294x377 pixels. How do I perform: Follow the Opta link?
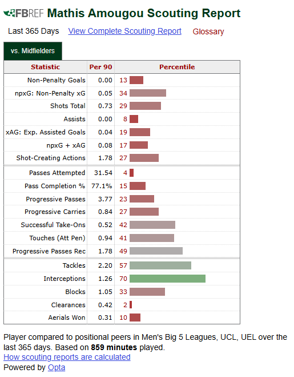click(57, 367)
